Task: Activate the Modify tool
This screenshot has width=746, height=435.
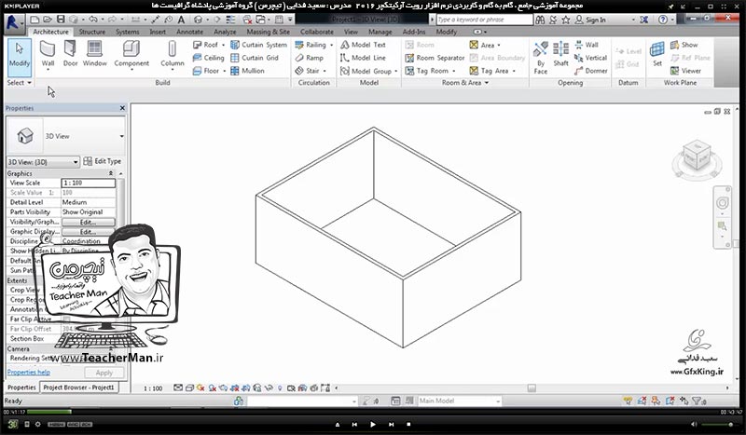Action: pos(20,57)
